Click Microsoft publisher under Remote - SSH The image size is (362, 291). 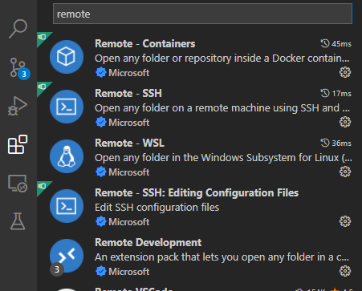point(129,123)
